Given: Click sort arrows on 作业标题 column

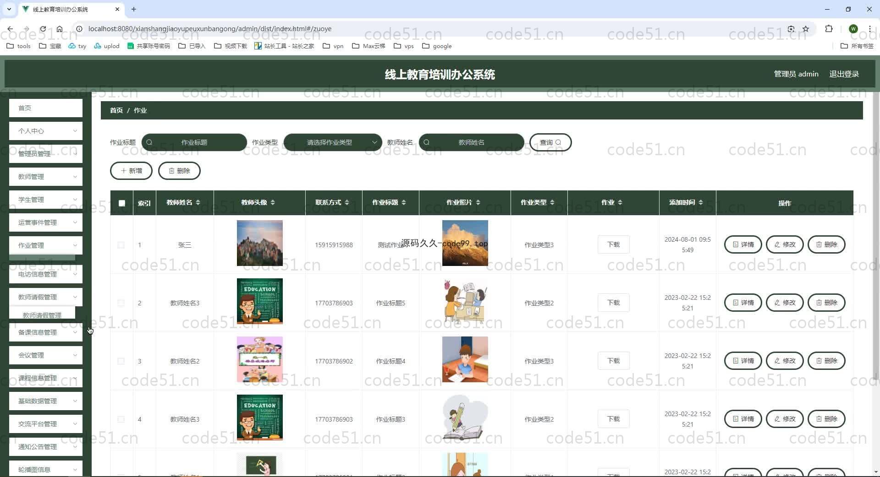Looking at the screenshot, I should tap(404, 202).
